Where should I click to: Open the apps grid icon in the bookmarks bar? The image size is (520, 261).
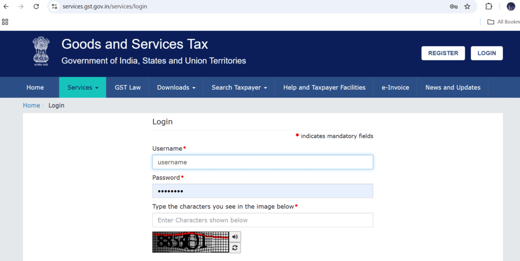(x=5, y=22)
